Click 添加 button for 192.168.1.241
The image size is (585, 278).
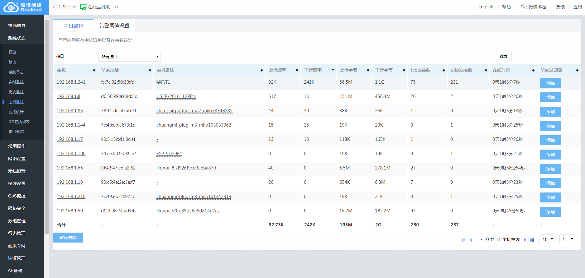point(551,83)
